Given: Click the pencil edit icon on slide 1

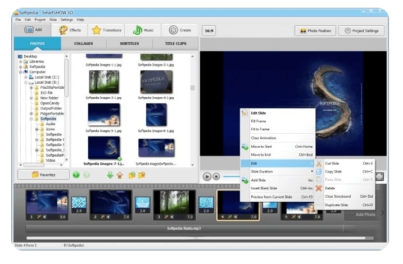Looking at the screenshot, I should 39,217.
